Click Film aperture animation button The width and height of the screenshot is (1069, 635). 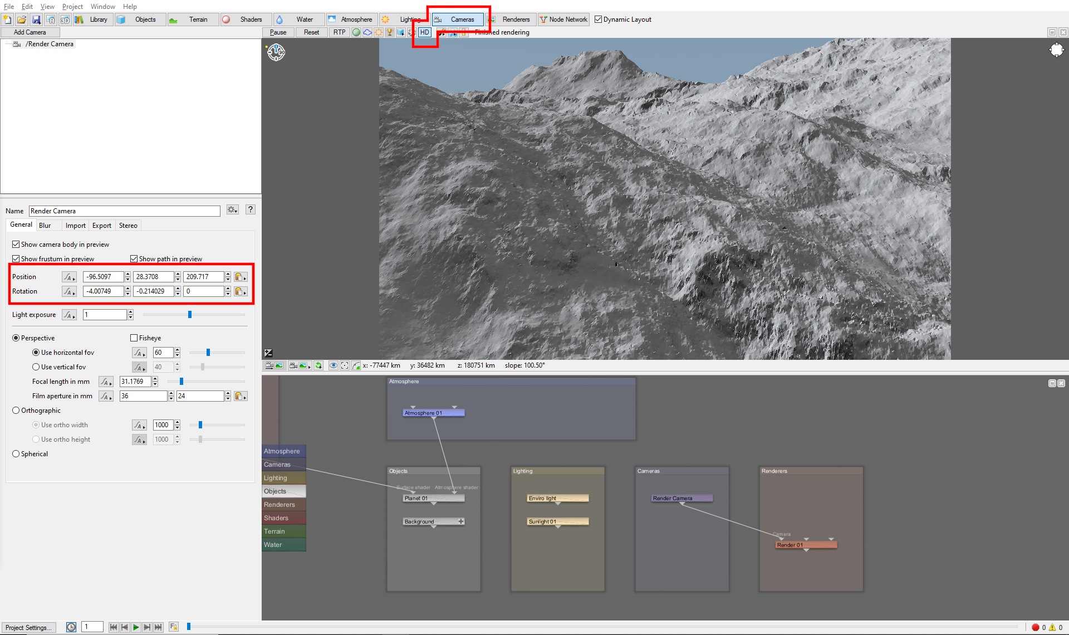(x=106, y=396)
